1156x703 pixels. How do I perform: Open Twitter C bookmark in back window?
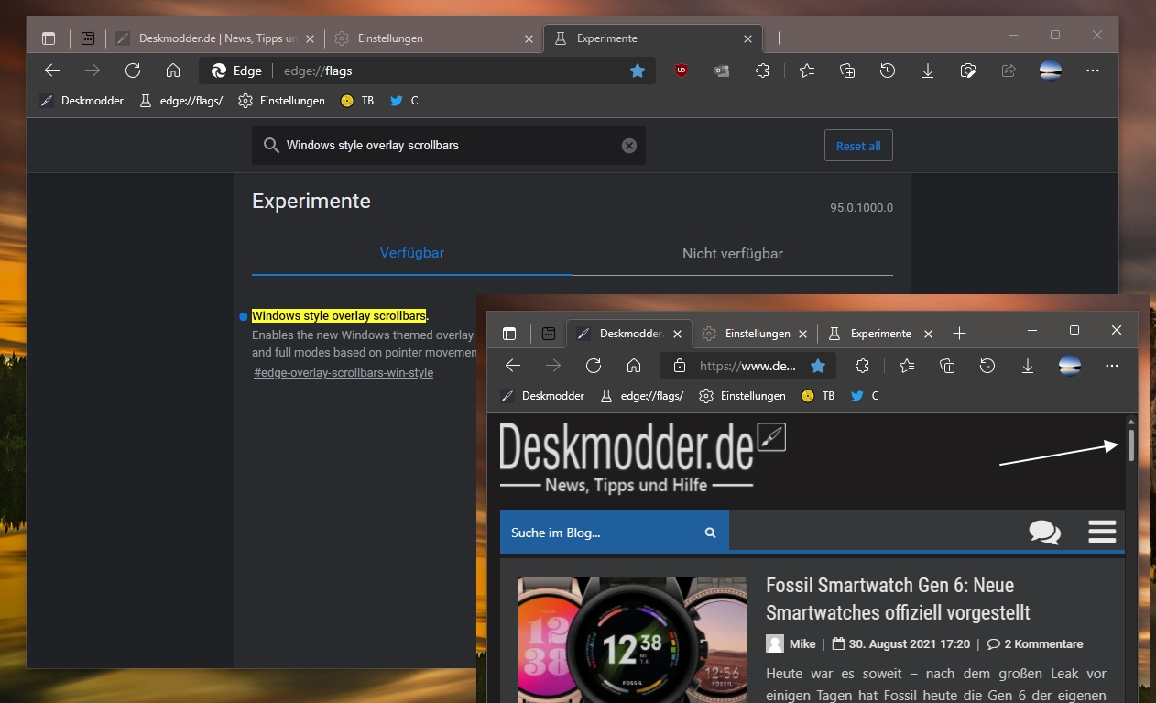point(404,101)
